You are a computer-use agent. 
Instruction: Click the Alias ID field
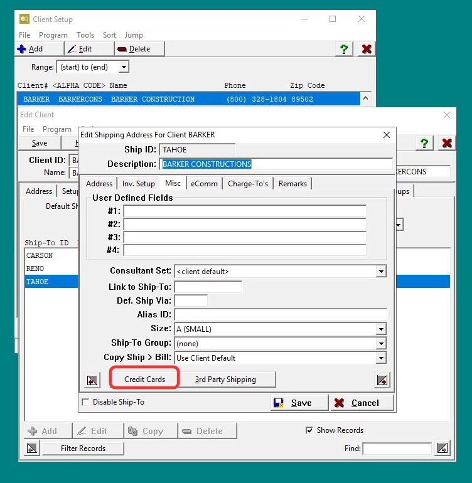pyautogui.click(x=281, y=314)
